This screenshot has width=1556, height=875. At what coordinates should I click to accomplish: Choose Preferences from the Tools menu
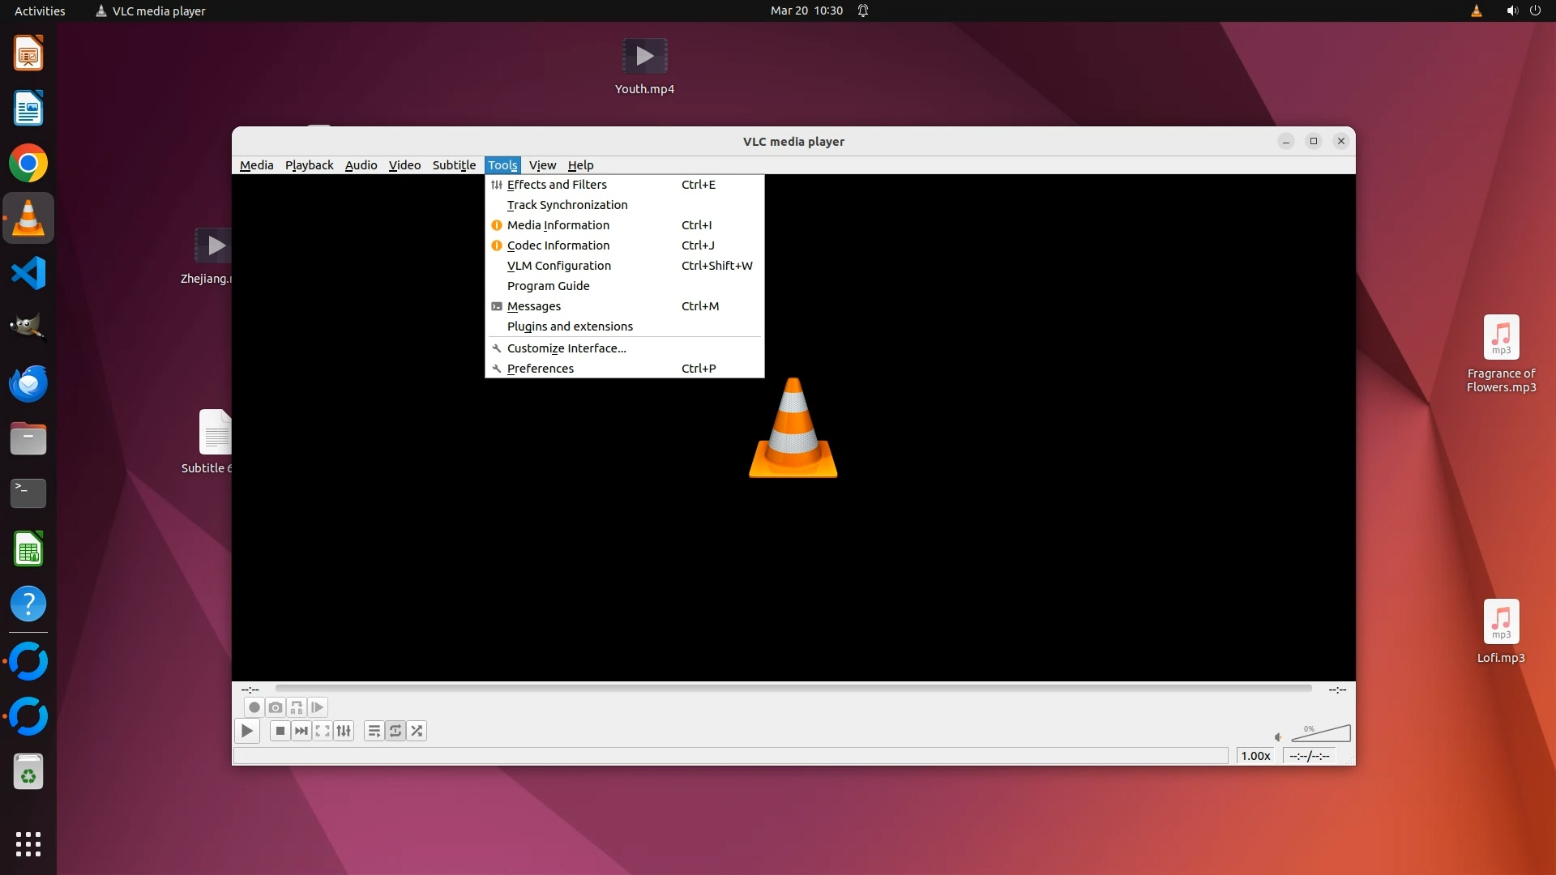coord(541,369)
